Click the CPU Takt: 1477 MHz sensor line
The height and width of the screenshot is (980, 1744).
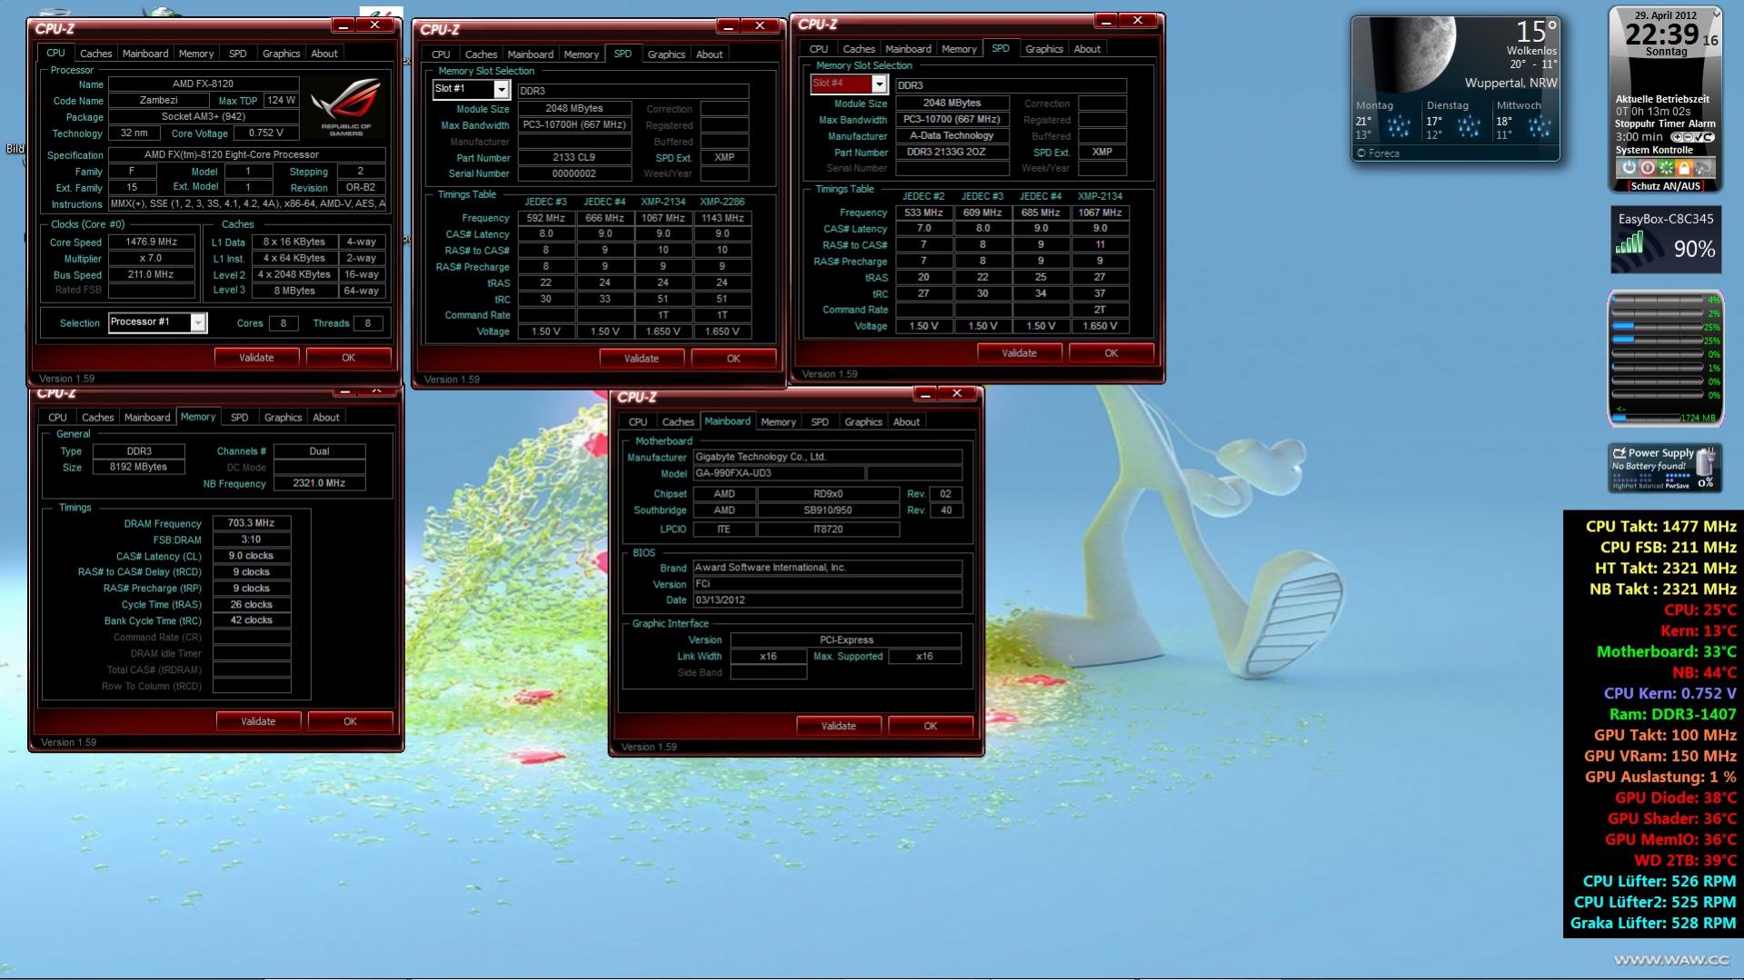[x=1661, y=526]
